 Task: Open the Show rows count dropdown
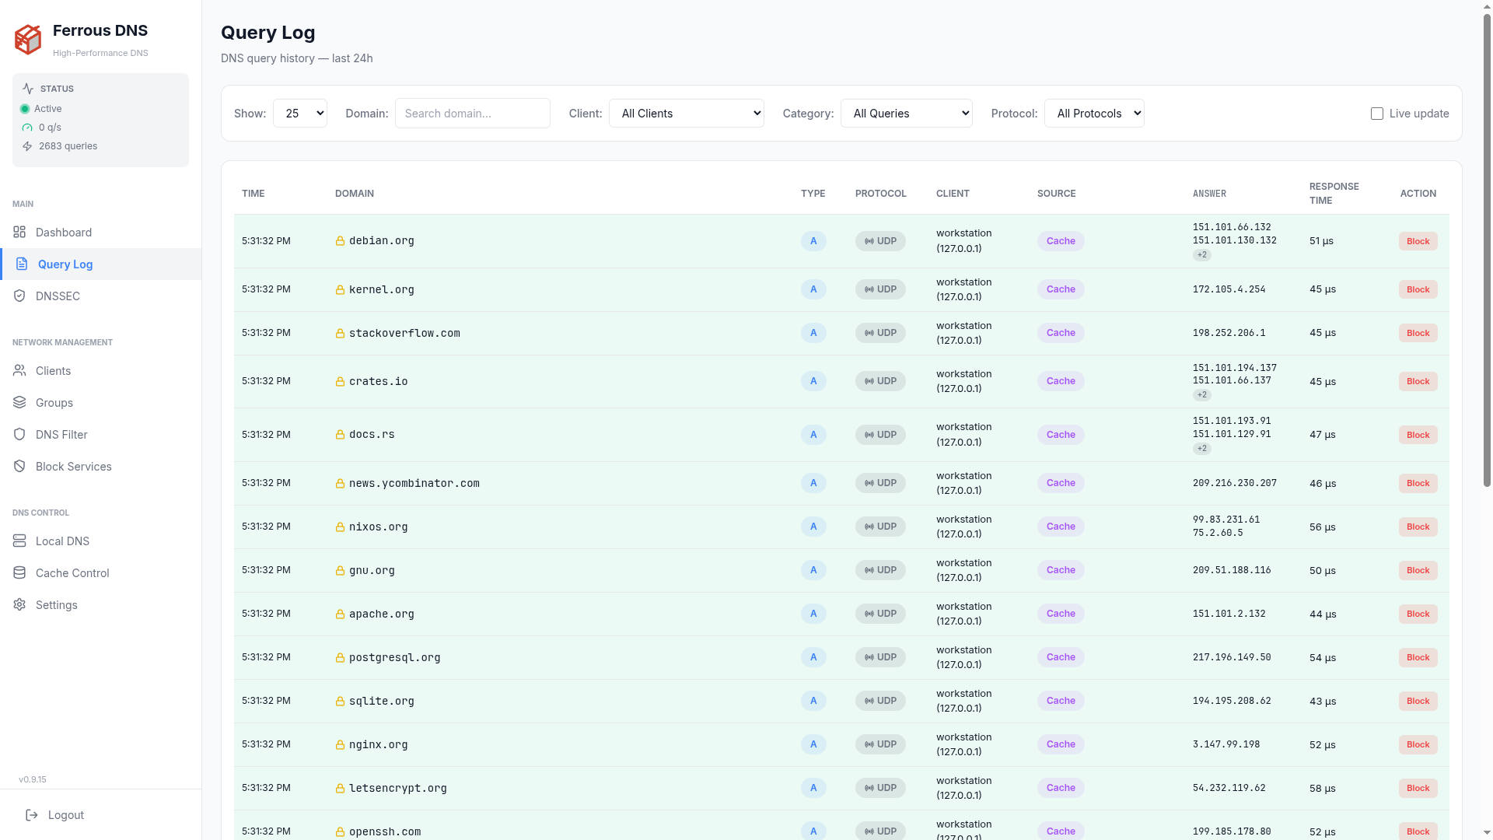[300, 114]
